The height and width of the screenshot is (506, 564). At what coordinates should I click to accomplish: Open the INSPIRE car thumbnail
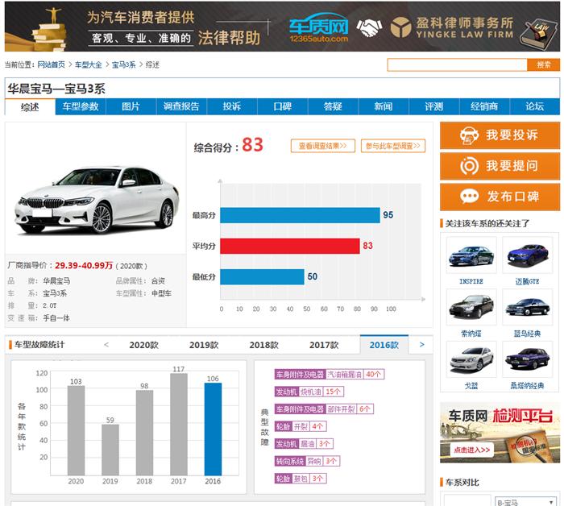click(471, 255)
